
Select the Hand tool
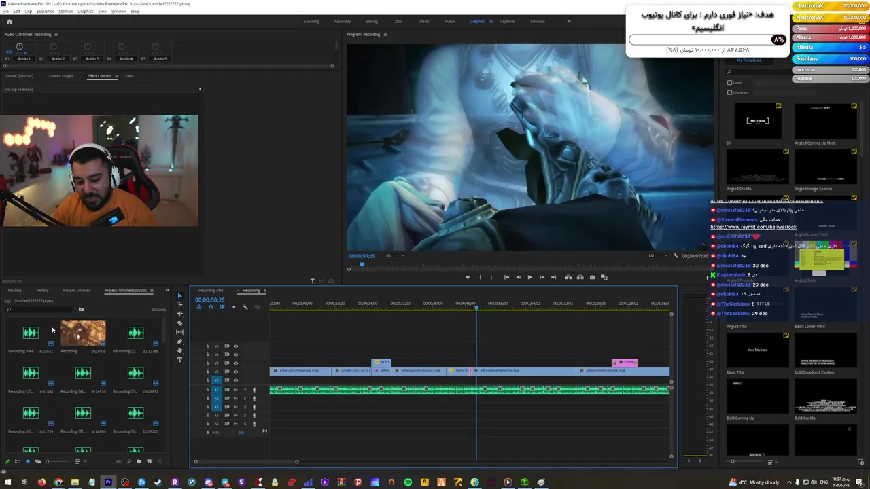click(x=179, y=350)
